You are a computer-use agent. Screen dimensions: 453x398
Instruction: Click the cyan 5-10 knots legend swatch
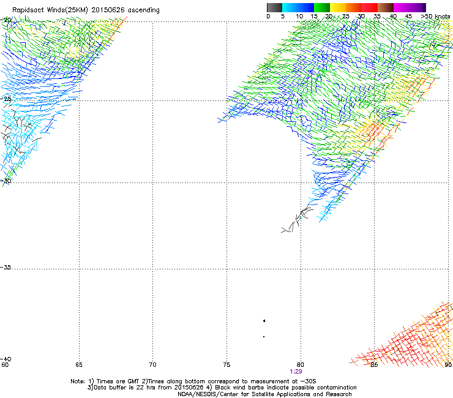pyautogui.click(x=290, y=7)
